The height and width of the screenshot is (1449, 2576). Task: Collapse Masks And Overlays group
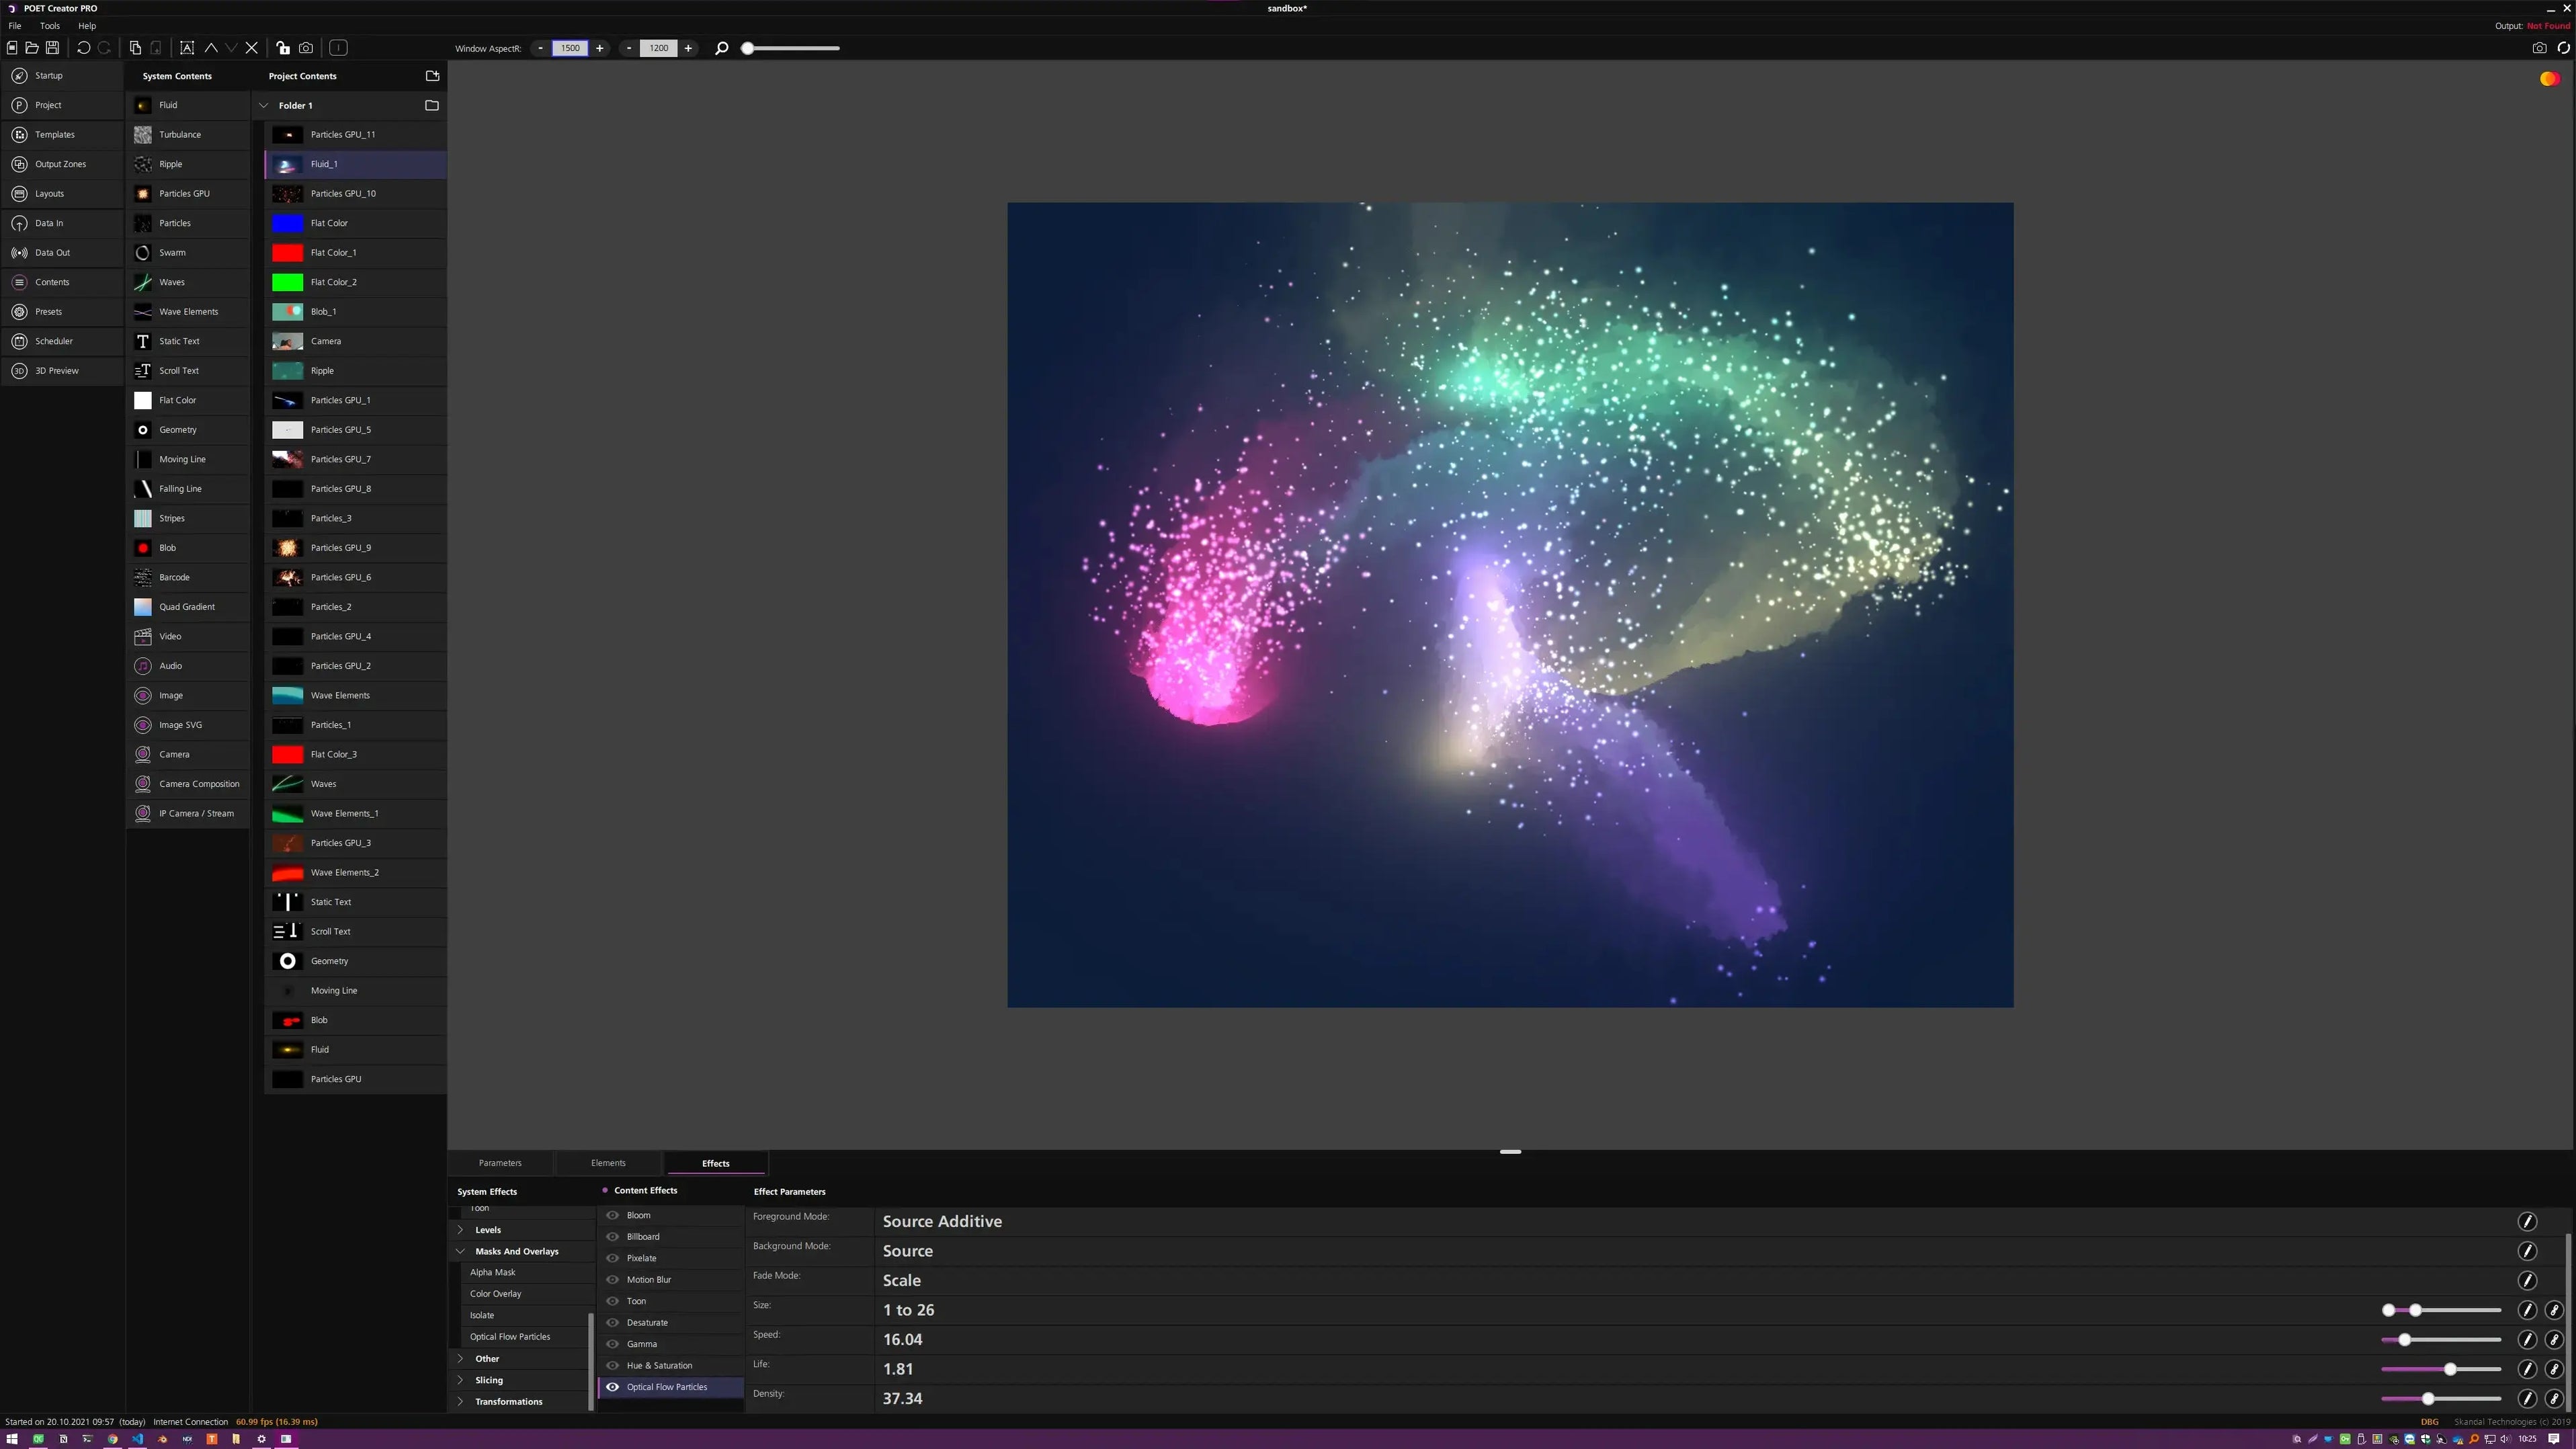(461, 1251)
